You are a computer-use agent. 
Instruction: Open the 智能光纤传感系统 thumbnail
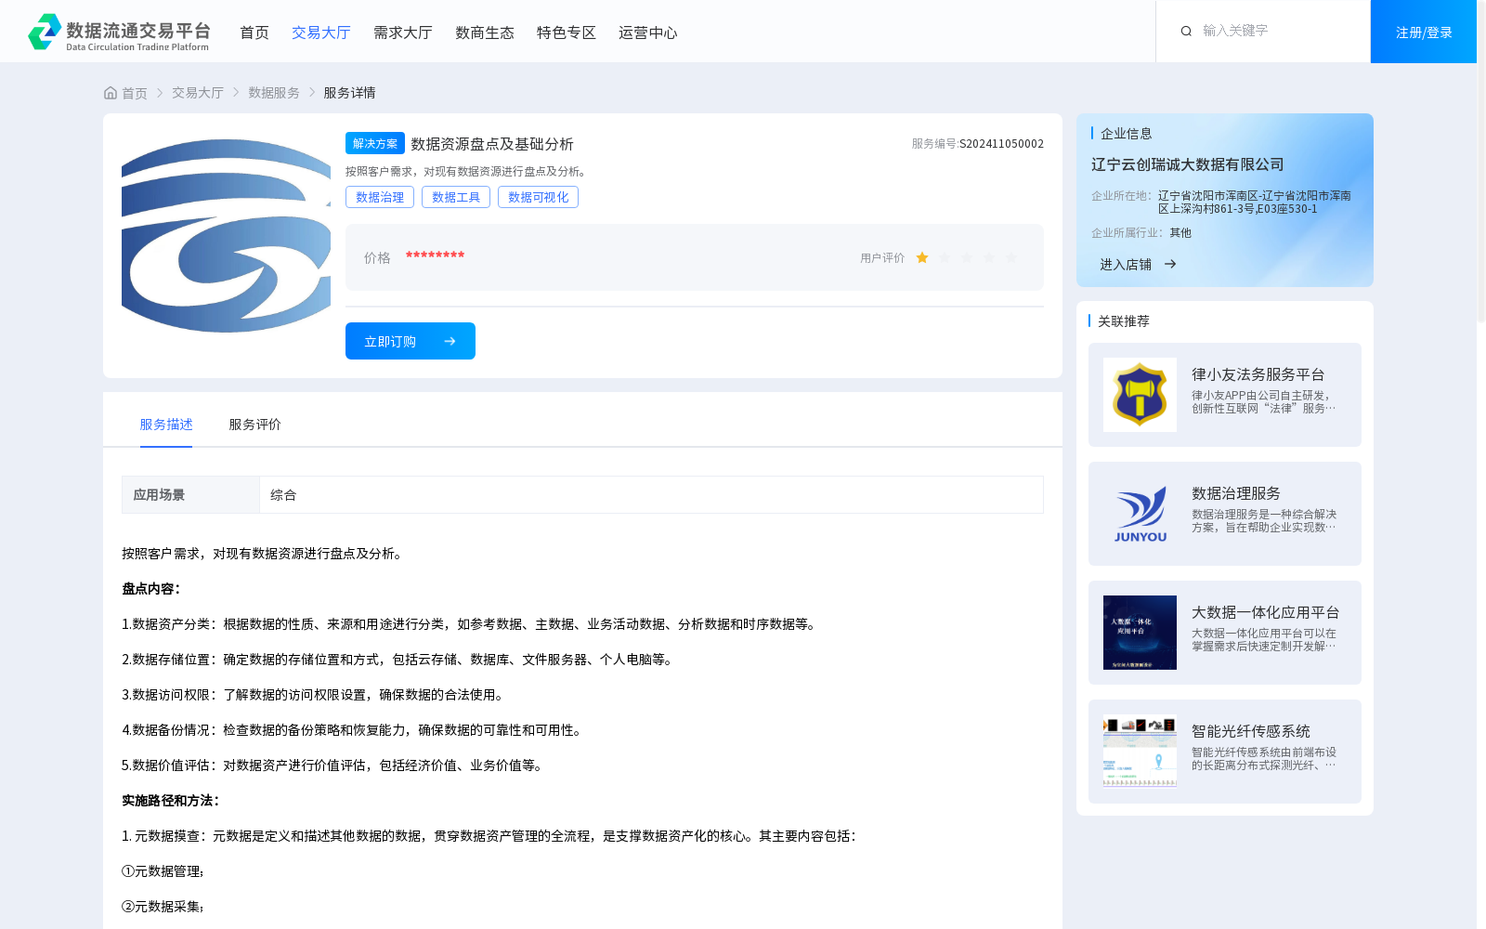pos(1140,752)
